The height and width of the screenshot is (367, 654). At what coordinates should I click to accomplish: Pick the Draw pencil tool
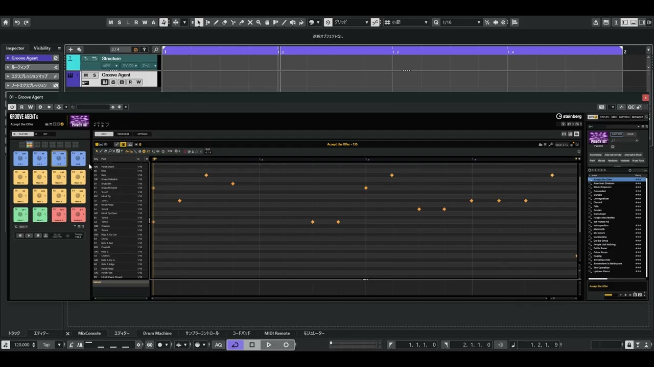tap(216, 22)
